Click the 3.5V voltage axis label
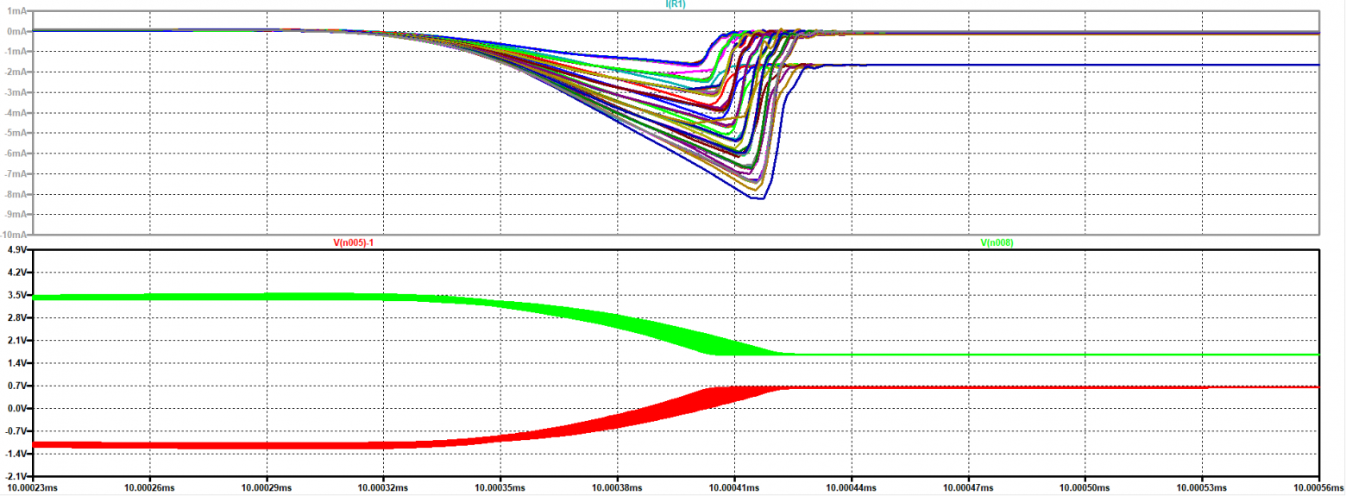Viewport: 1346px width, 496px height. point(17,295)
